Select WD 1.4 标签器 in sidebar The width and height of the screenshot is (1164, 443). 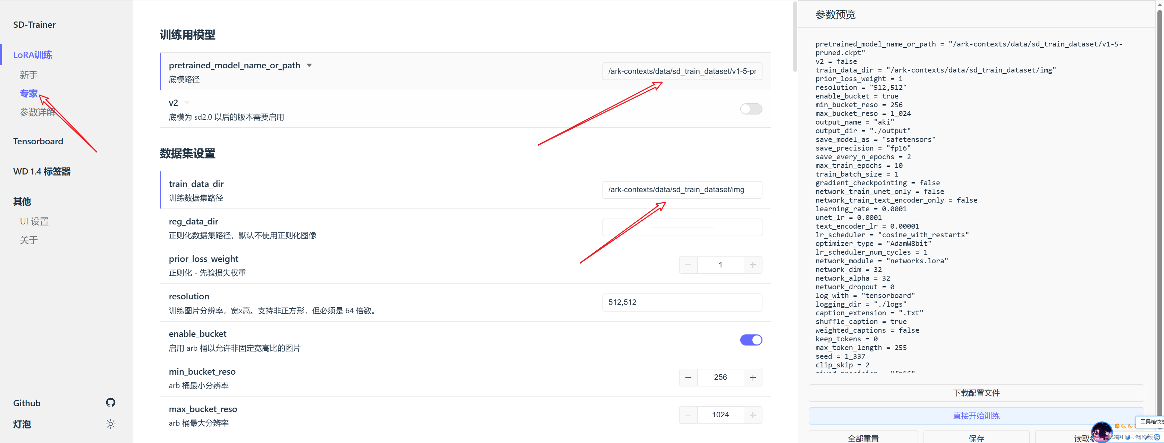pyautogui.click(x=42, y=172)
